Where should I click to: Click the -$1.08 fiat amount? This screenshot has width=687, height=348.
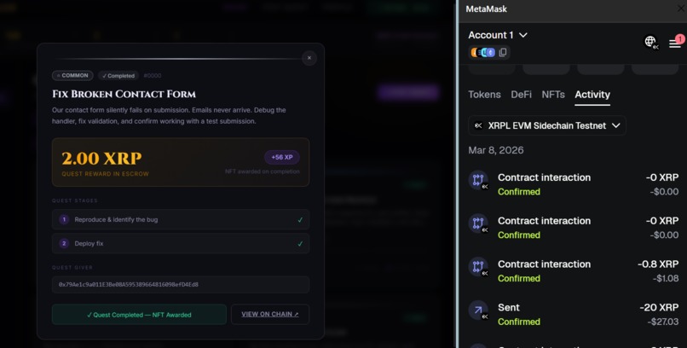click(665, 279)
